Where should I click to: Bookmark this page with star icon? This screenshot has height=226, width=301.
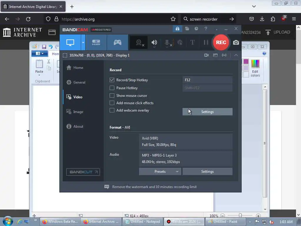tap(173, 19)
